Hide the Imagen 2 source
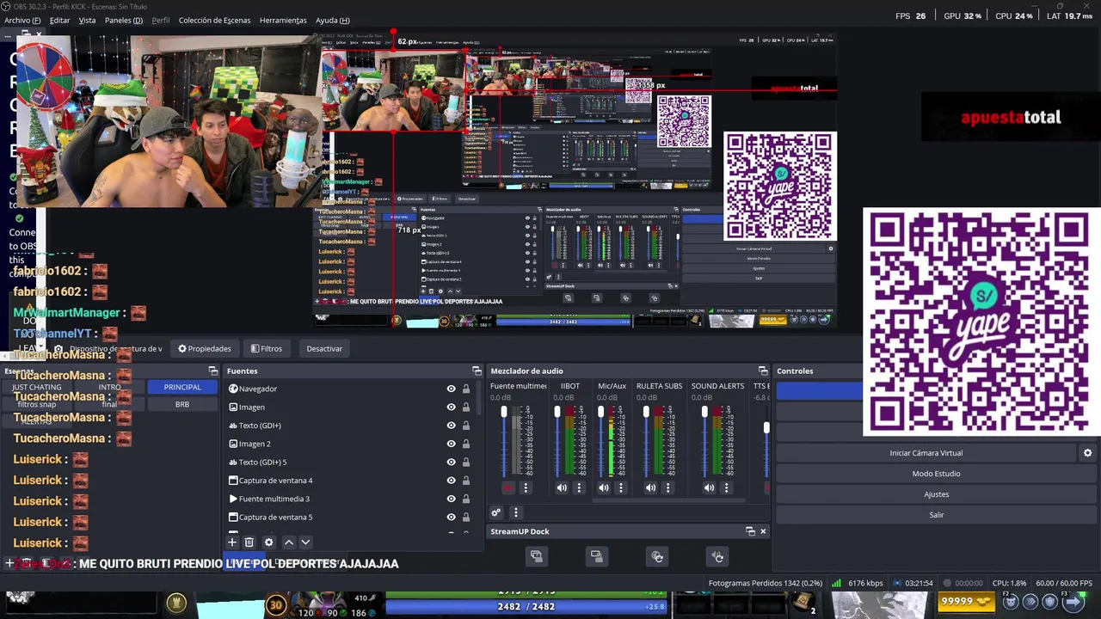1101x619 pixels. (x=451, y=444)
